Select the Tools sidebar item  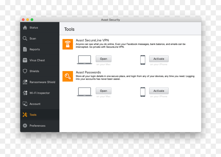tap(40, 115)
